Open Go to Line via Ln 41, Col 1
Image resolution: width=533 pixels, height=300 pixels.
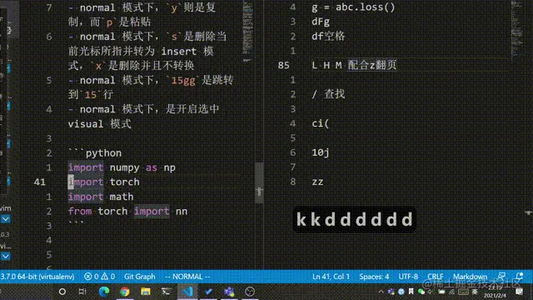tap(331, 277)
